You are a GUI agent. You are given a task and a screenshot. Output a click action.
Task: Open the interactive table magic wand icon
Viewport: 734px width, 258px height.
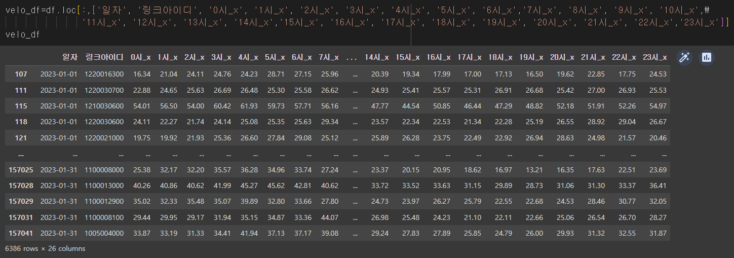coord(685,57)
